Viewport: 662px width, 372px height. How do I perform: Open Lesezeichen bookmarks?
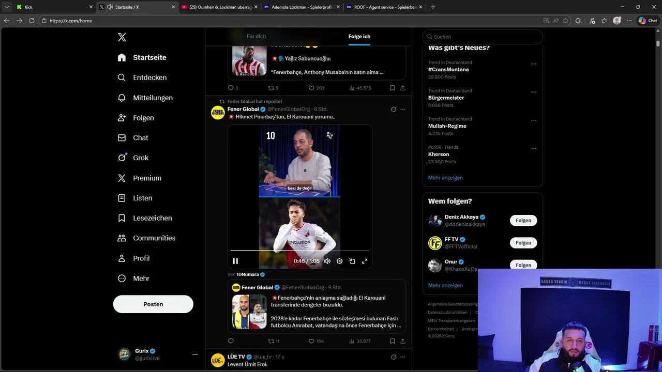click(x=145, y=218)
